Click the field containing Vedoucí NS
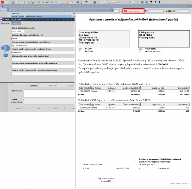The image size is (192, 189). pyautogui.click(x=43, y=52)
